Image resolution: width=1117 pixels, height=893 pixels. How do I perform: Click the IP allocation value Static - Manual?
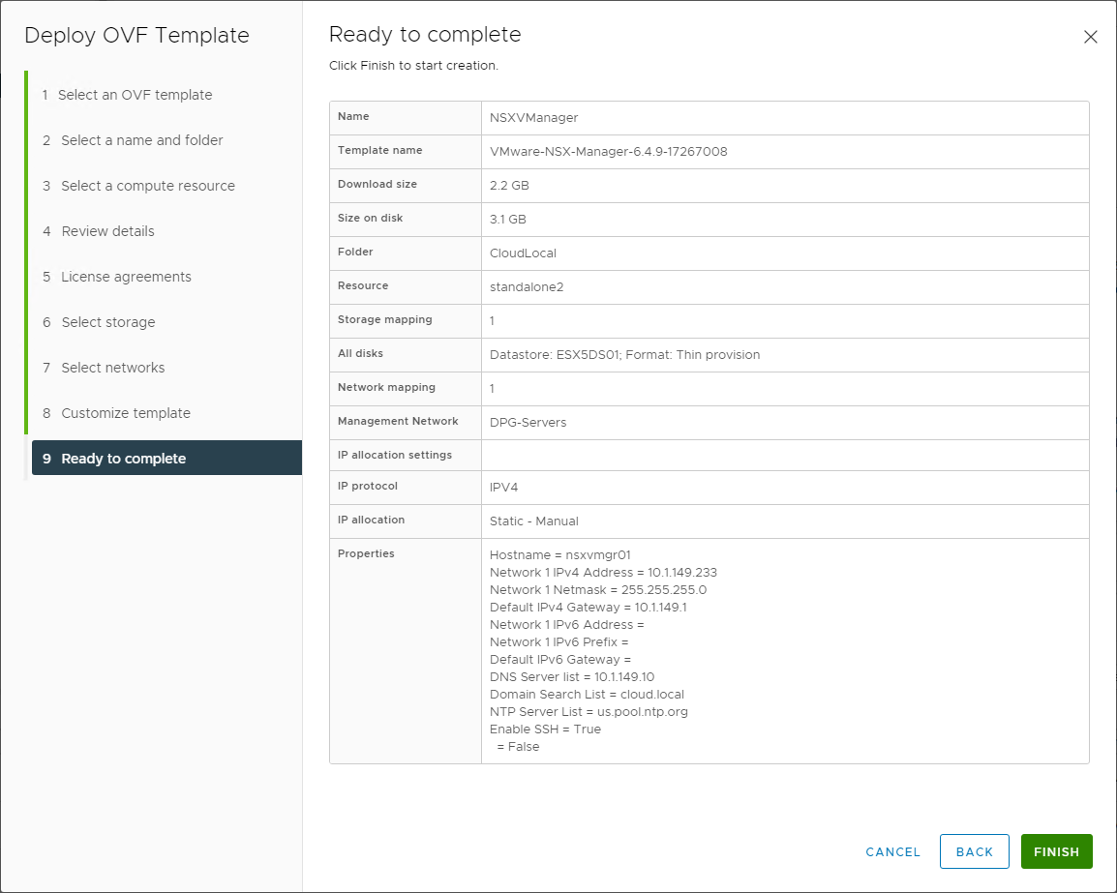point(533,521)
